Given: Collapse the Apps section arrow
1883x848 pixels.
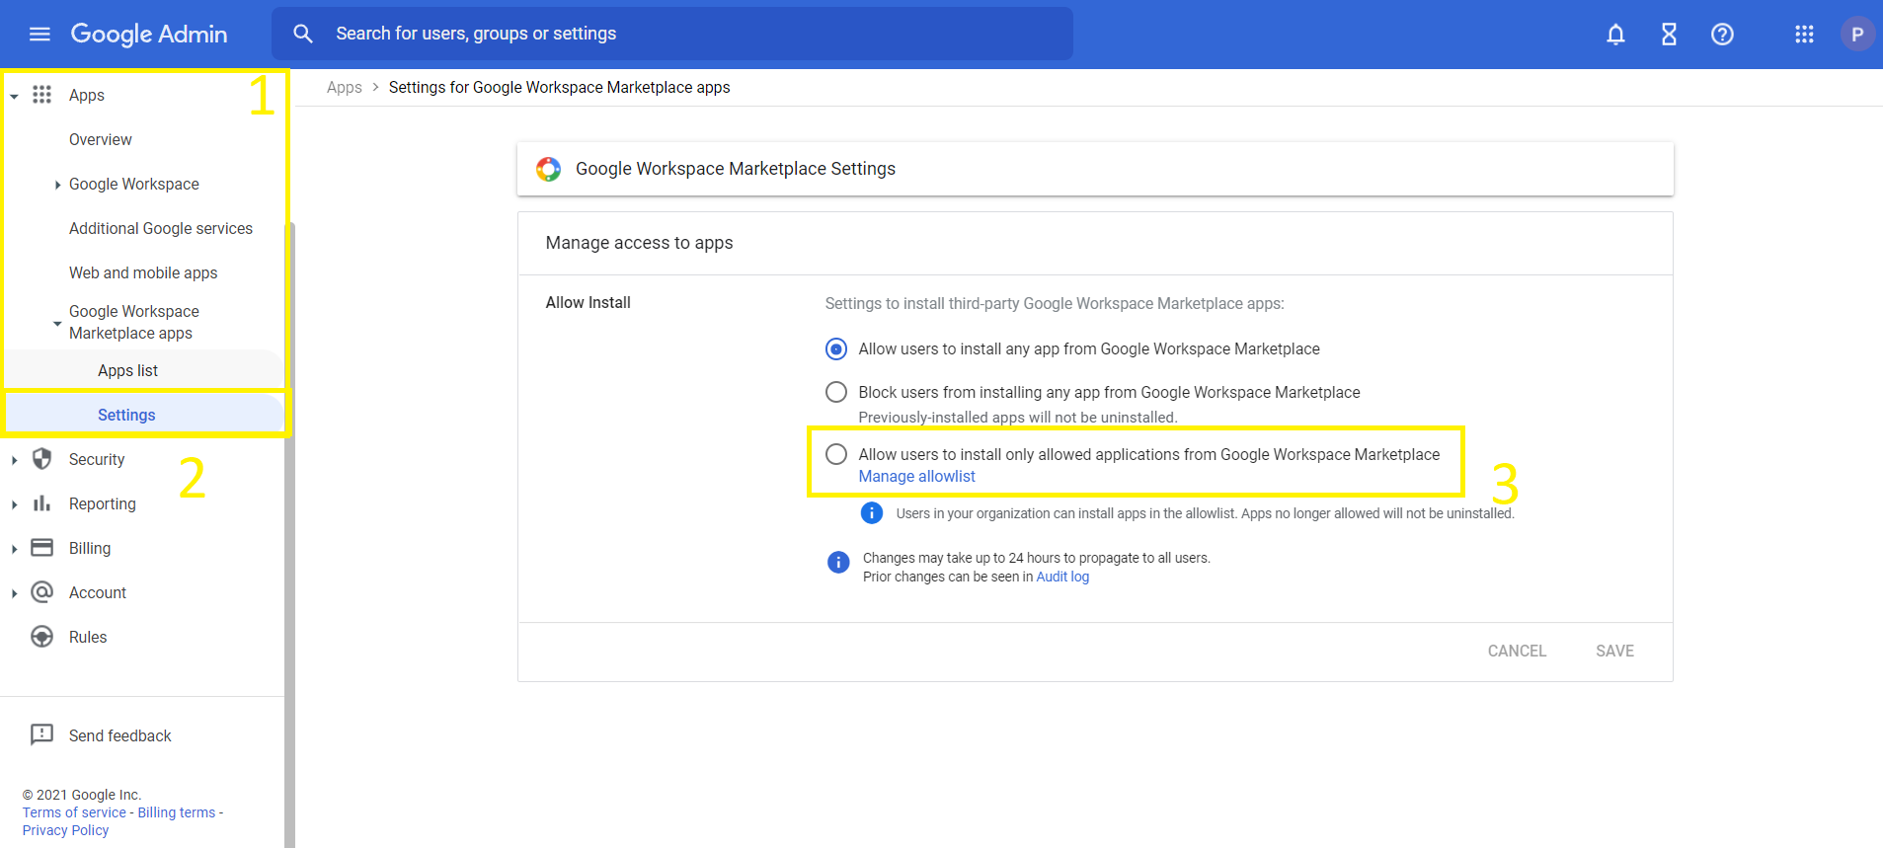Looking at the screenshot, I should coord(14,96).
